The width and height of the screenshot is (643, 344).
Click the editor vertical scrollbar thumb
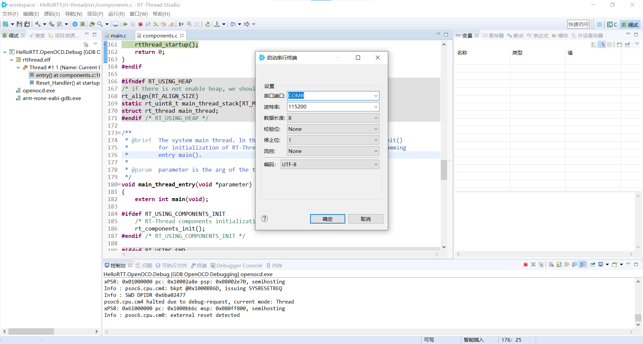444,170
